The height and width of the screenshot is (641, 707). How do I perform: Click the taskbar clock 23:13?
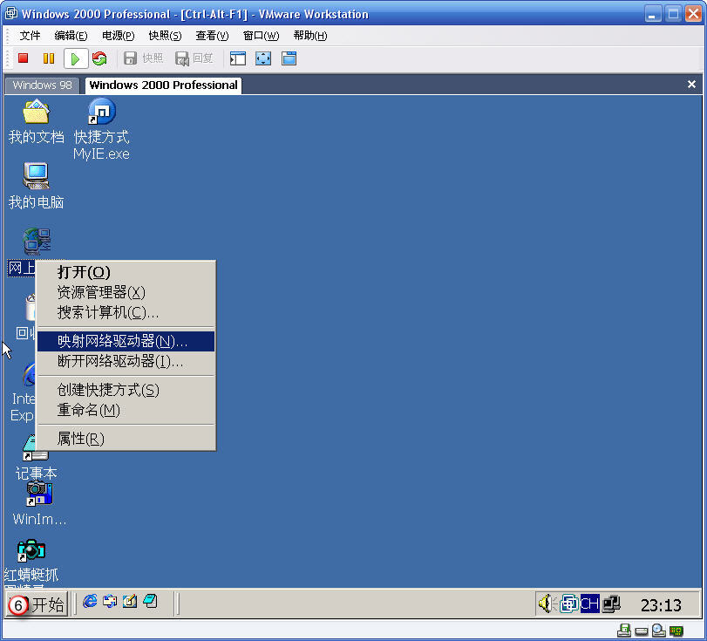point(661,605)
